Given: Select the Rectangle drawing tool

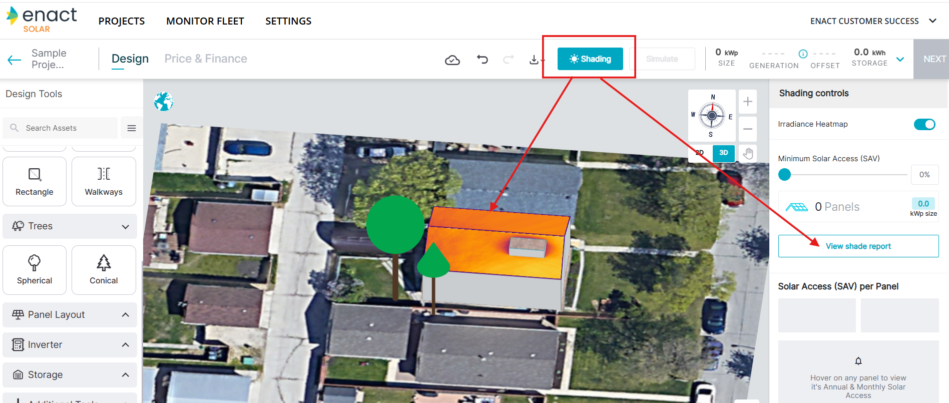Looking at the screenshot, I should [x=35, y=181].
